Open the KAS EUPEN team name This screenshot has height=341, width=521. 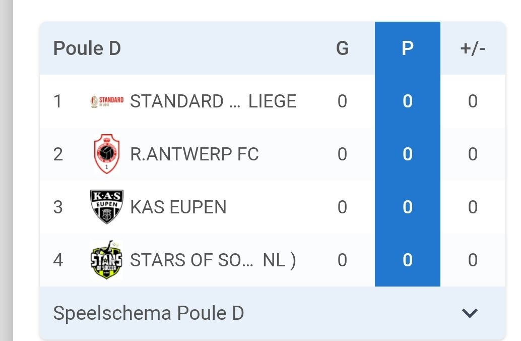click(178, 207)
